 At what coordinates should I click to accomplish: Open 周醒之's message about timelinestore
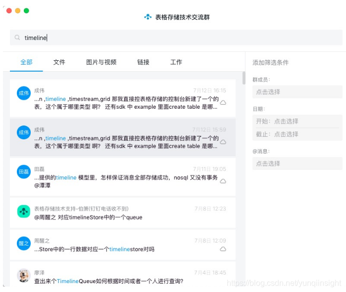(x=123, y=245)
